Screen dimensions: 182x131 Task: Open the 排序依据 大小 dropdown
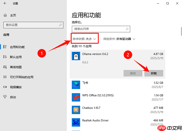pyautogui.click(x=84, y=39)
